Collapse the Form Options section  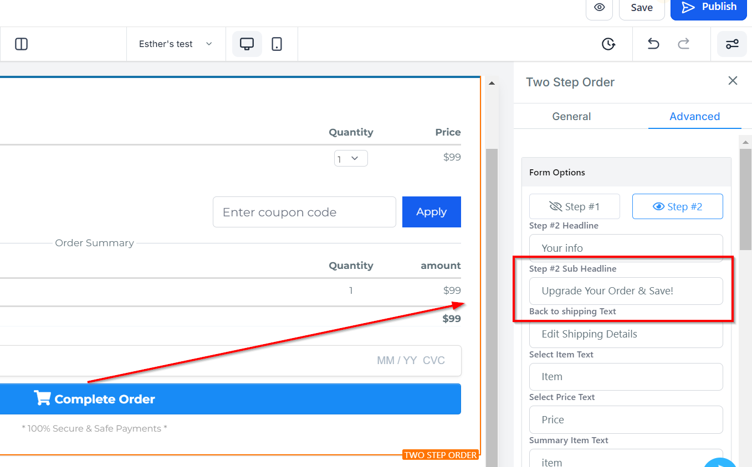[x=626, y=172]
